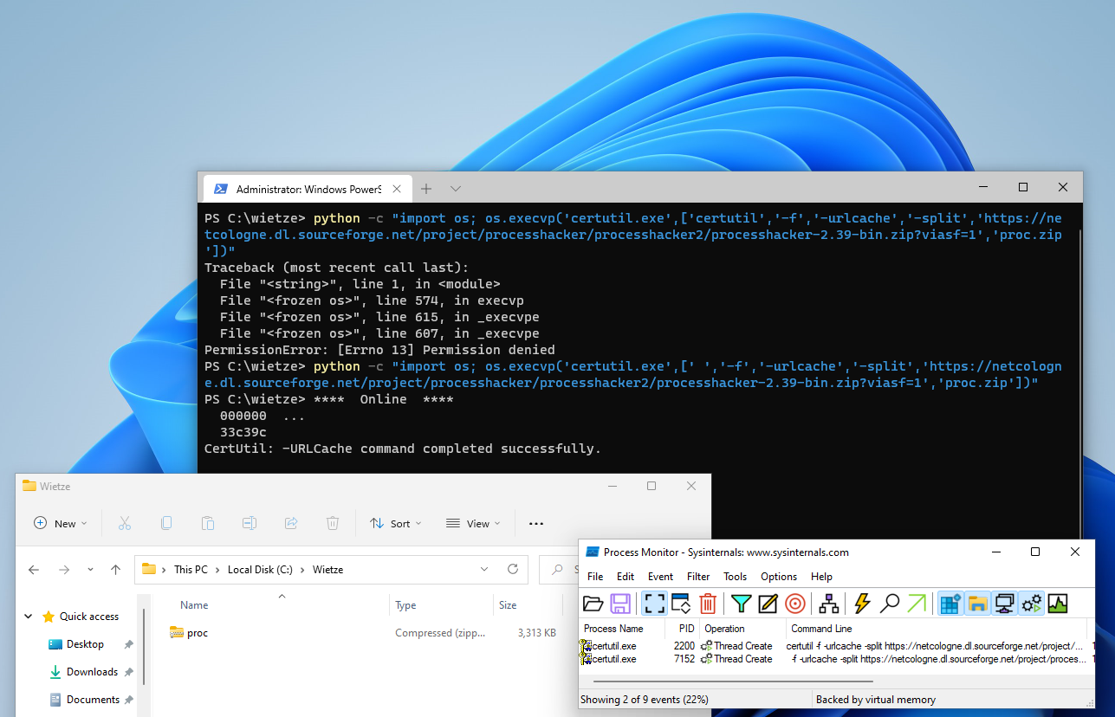
Task: Click Open icon in Process Monitor toolbar
Action: pos(593,604)
